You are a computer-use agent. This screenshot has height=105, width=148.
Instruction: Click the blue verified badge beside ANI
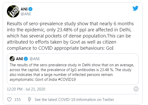point(31,9)
